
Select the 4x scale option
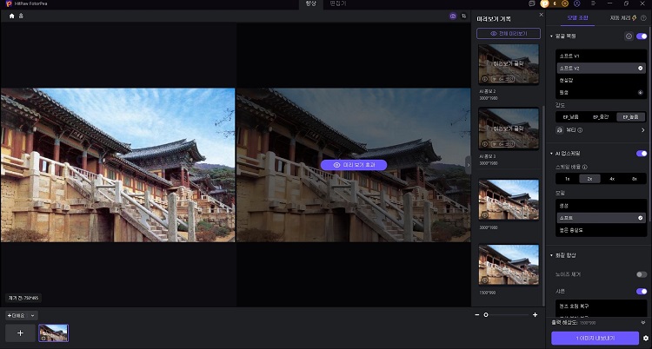pyautogui.click(x=612, y=179)
